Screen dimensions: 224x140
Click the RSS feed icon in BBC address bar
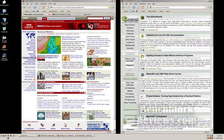[109, 7]
